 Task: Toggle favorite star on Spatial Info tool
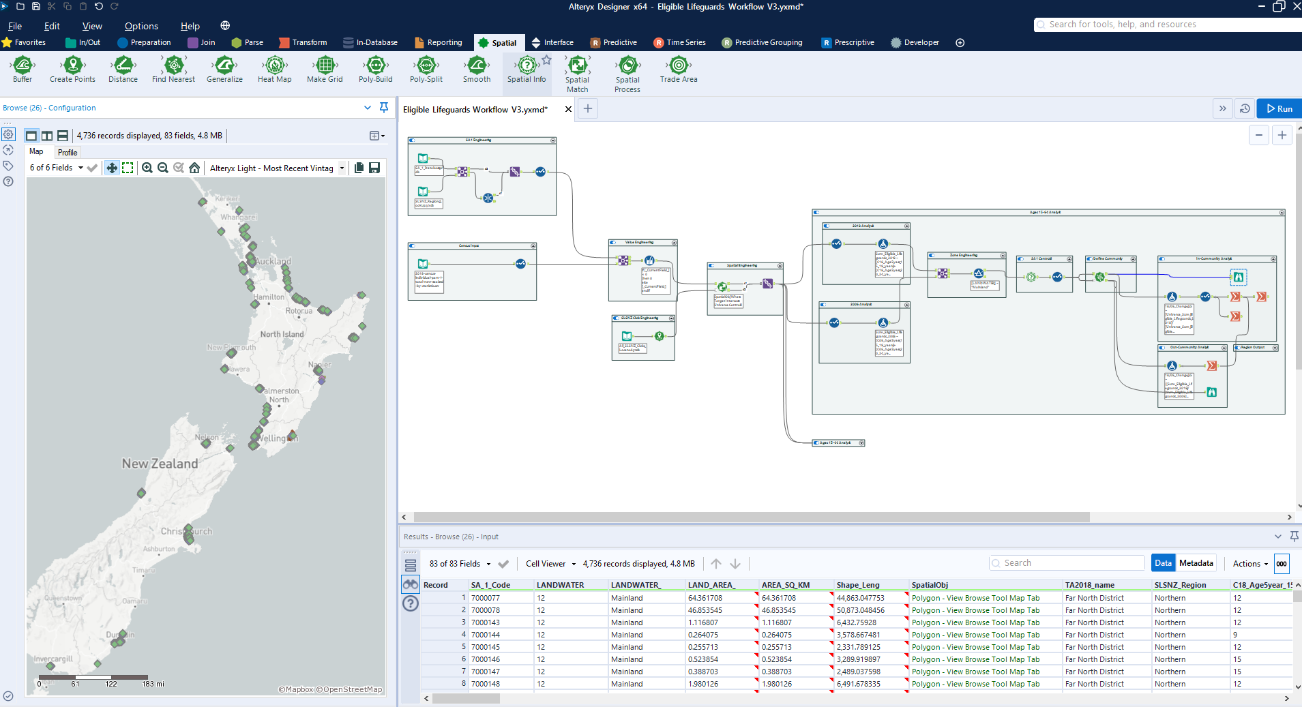point(546,60)
